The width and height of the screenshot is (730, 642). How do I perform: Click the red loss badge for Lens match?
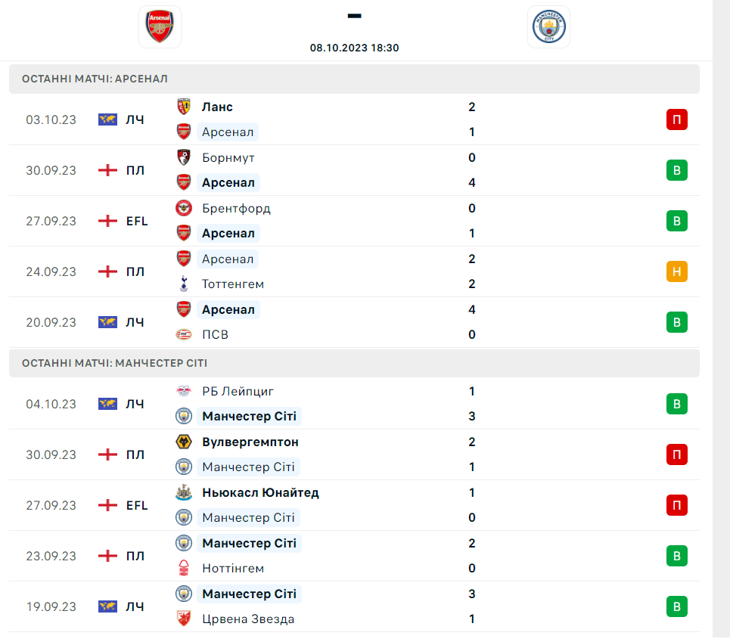pyautogui.click(x=676, y=119)
